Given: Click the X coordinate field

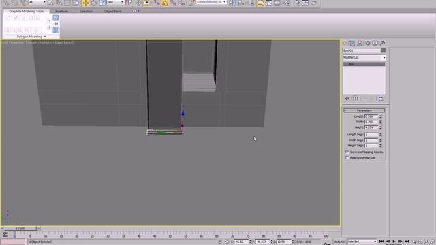Looking at the screenshot, I should click(241, 242).
